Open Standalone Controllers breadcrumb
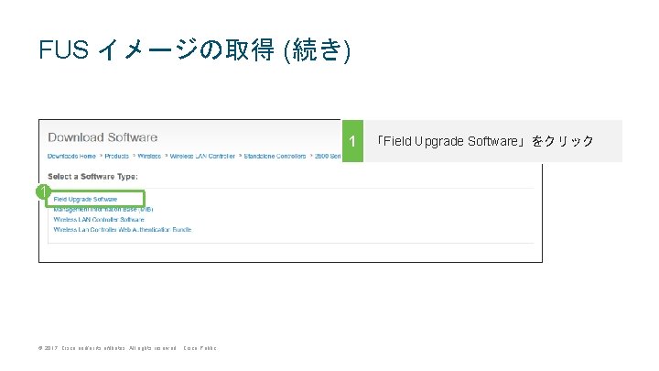Screen dimensions: 659x371 click(275, 156)
